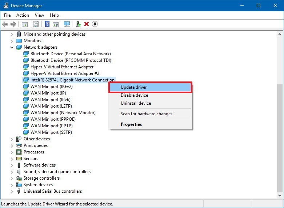284x208 pixels.
Task: Choose Update driver from context menu
Action: (x=133, y=87)
